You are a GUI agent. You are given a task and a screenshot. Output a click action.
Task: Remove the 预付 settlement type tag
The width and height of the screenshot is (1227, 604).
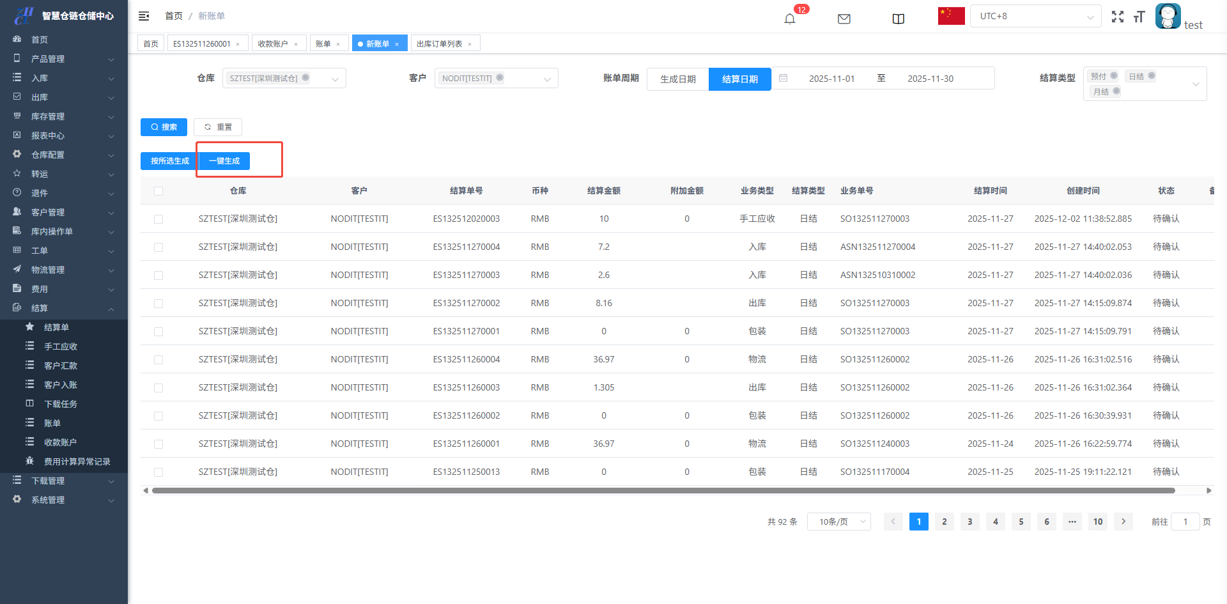(1114, 76)
